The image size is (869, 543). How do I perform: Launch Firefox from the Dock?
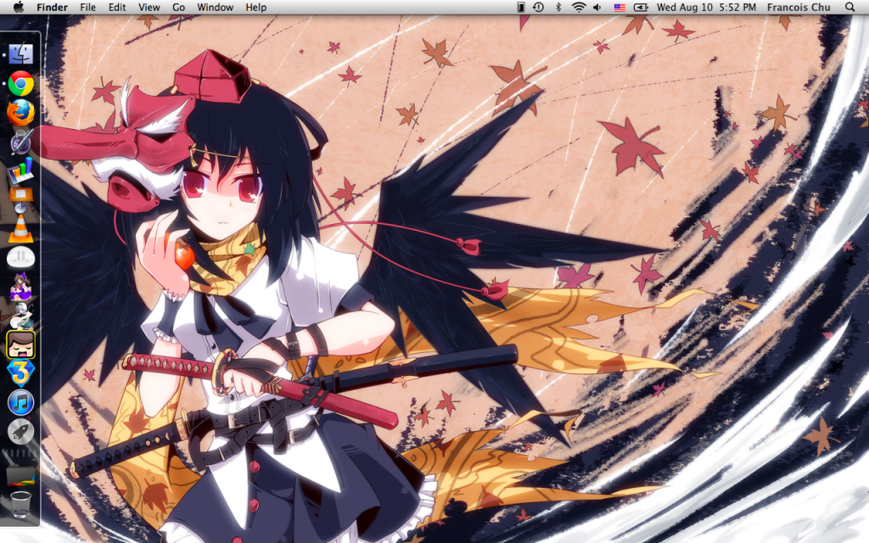[x=21, y=113]
